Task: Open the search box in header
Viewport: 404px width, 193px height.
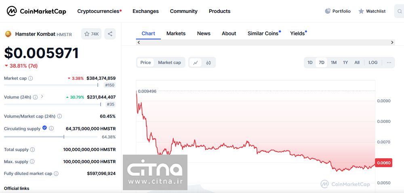Action: (399, 11)
